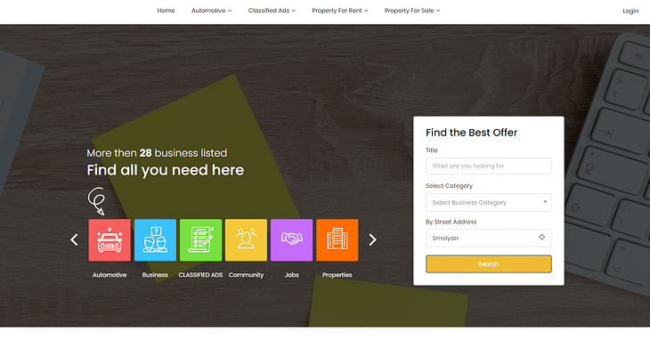This screenshot has width=650, height=356.
Task: Show next categories with right arrow
Action: coord(373,239)
